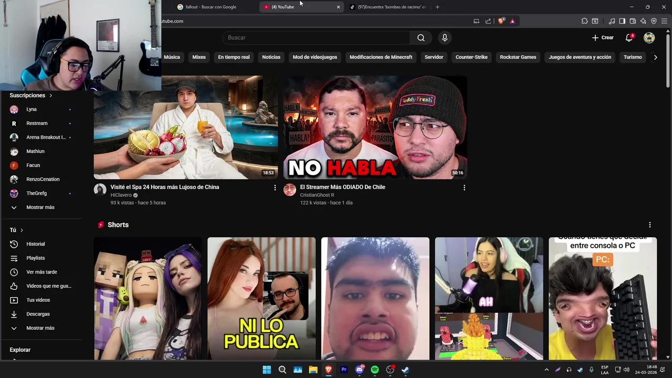The height and width of the screenshot is (378, 672).
Task: Select the Turismo filter chip
Action: point(633,57)
